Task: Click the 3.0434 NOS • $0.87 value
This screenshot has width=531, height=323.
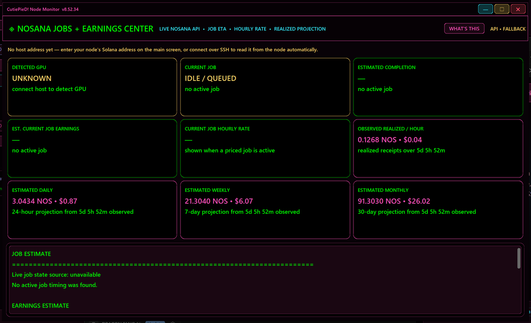Action: click(x=45, y=201)
